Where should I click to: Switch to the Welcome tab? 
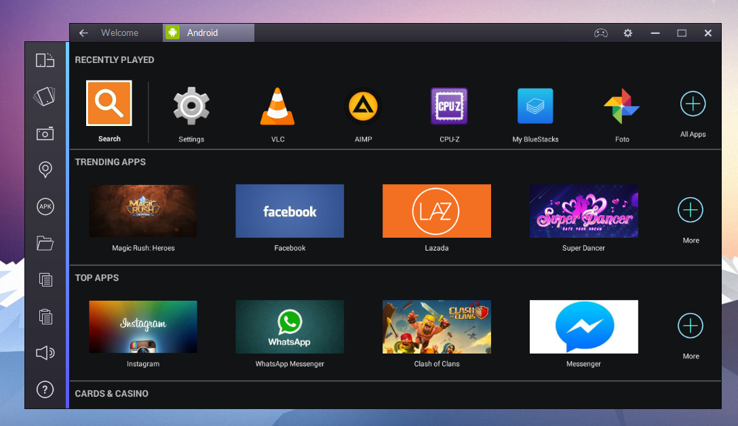click(119, 33)
